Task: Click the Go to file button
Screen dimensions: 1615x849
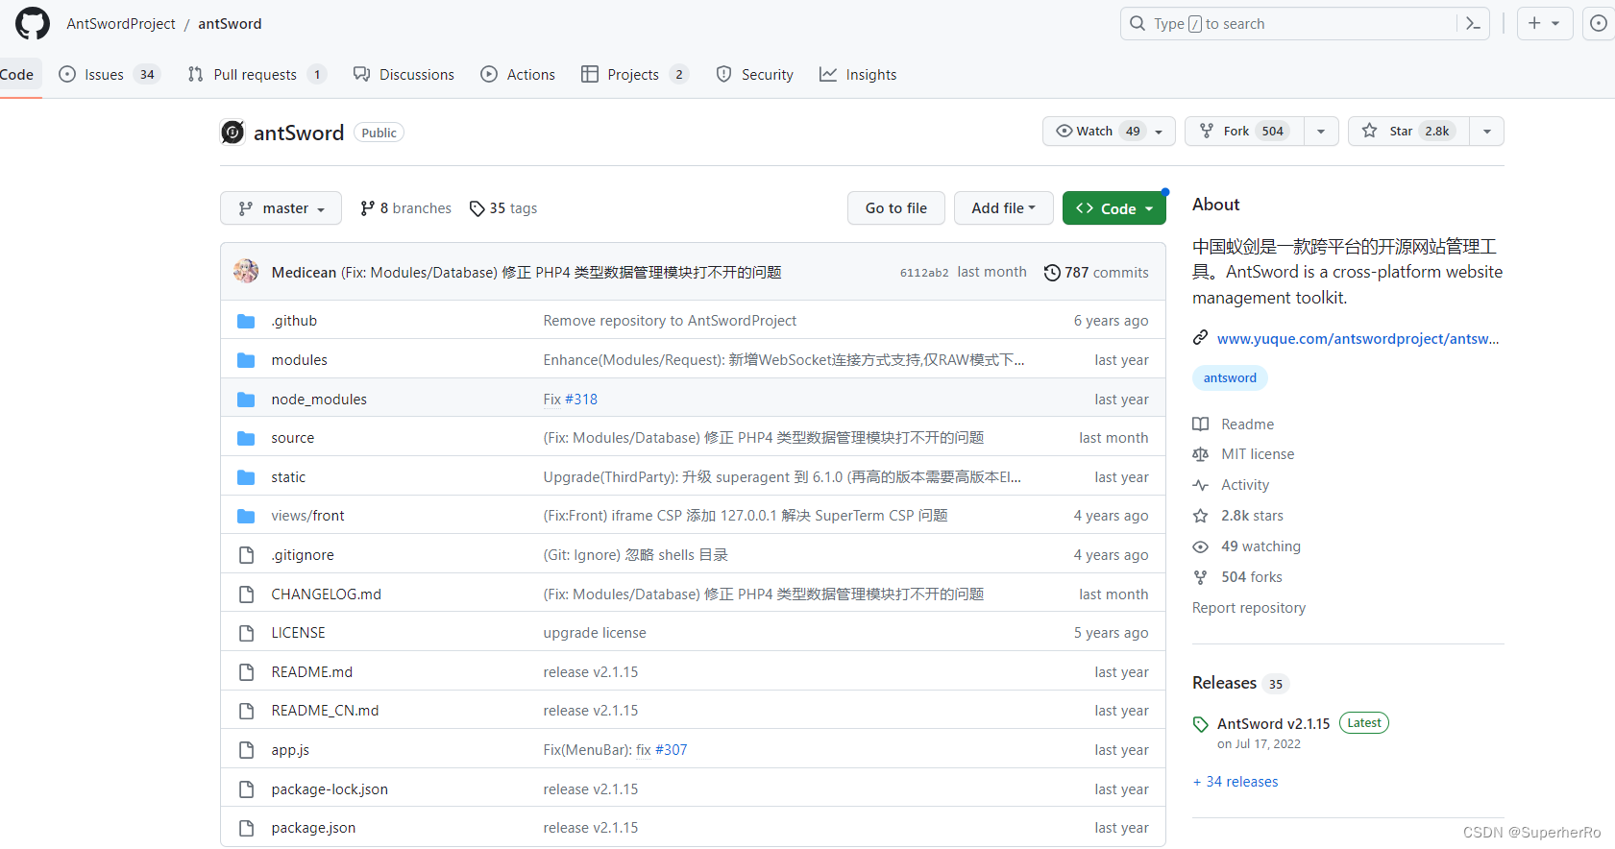Action: pos(896,208)
